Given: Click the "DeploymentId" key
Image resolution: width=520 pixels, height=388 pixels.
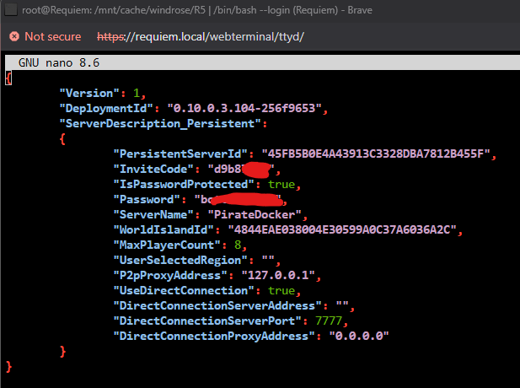Looking at the screenshot, I should (106, 108).
